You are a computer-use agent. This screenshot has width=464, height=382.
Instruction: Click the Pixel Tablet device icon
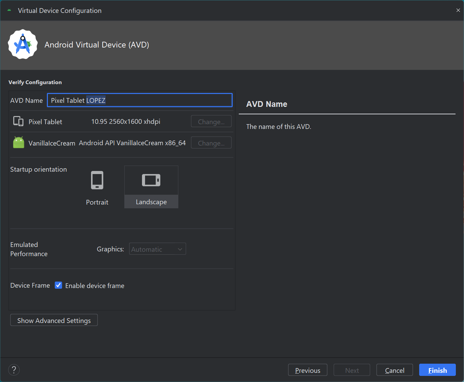18,121
